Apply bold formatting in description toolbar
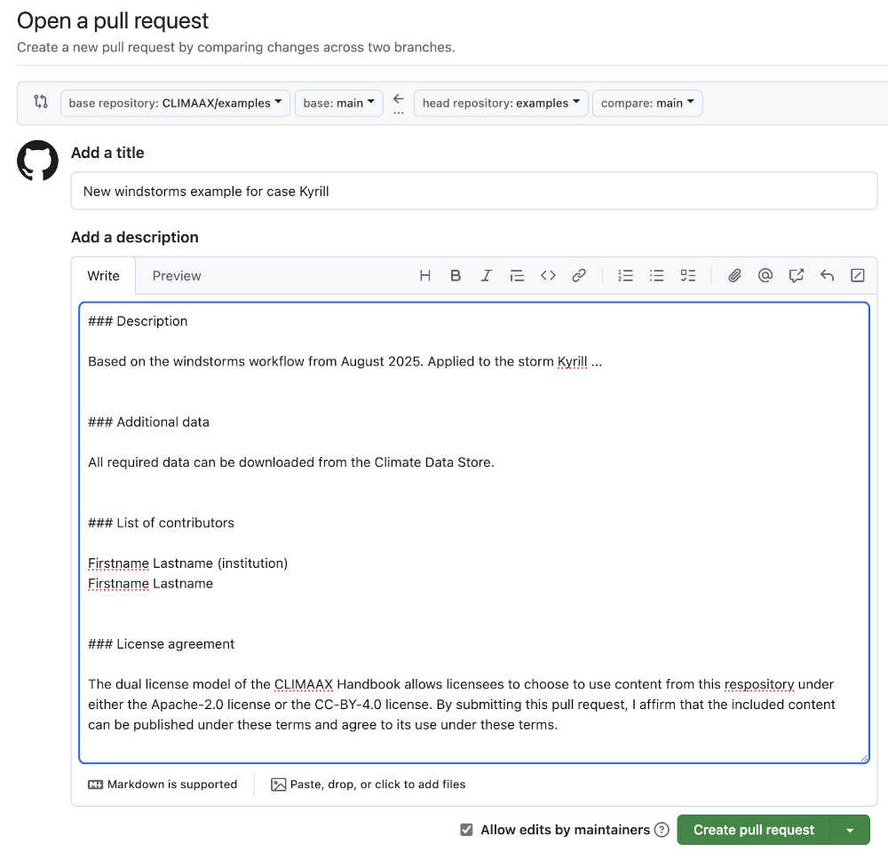Image resolution: width=888 pixels, height=859 pixels. click(456, 276)
